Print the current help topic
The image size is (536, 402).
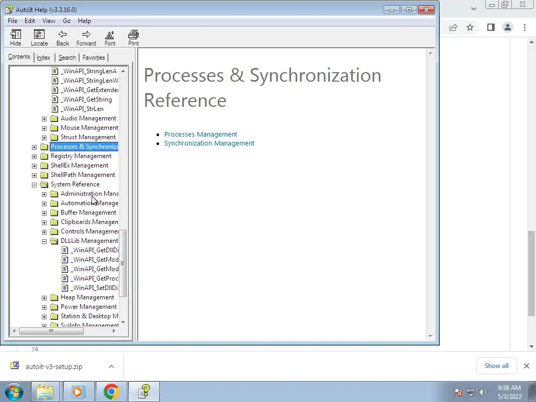point(133,38)
